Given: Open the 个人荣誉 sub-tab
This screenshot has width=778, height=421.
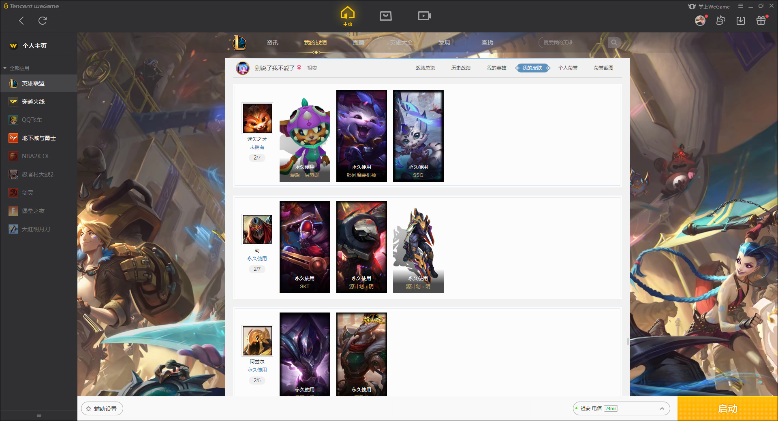Looking at the screenshot, I should click(568, 68).
